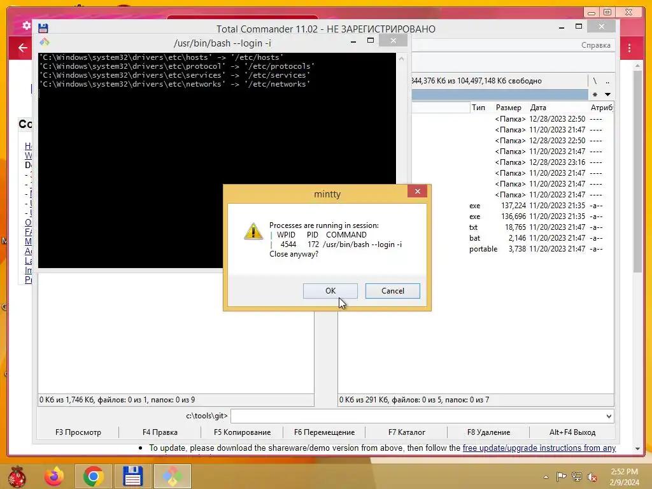Click the F3 Просмотр button
Viewport: 652px width, 489px height.
click(78, 432)
